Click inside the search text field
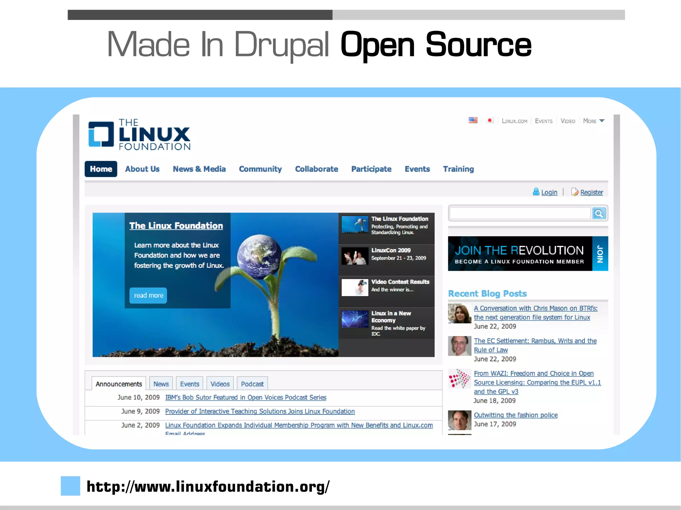Image resolution: width=681 pixels, height=510 pixels. coord(520,213)
